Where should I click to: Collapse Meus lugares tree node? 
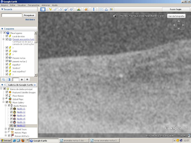pyautogui.click(x=1, y=32)
